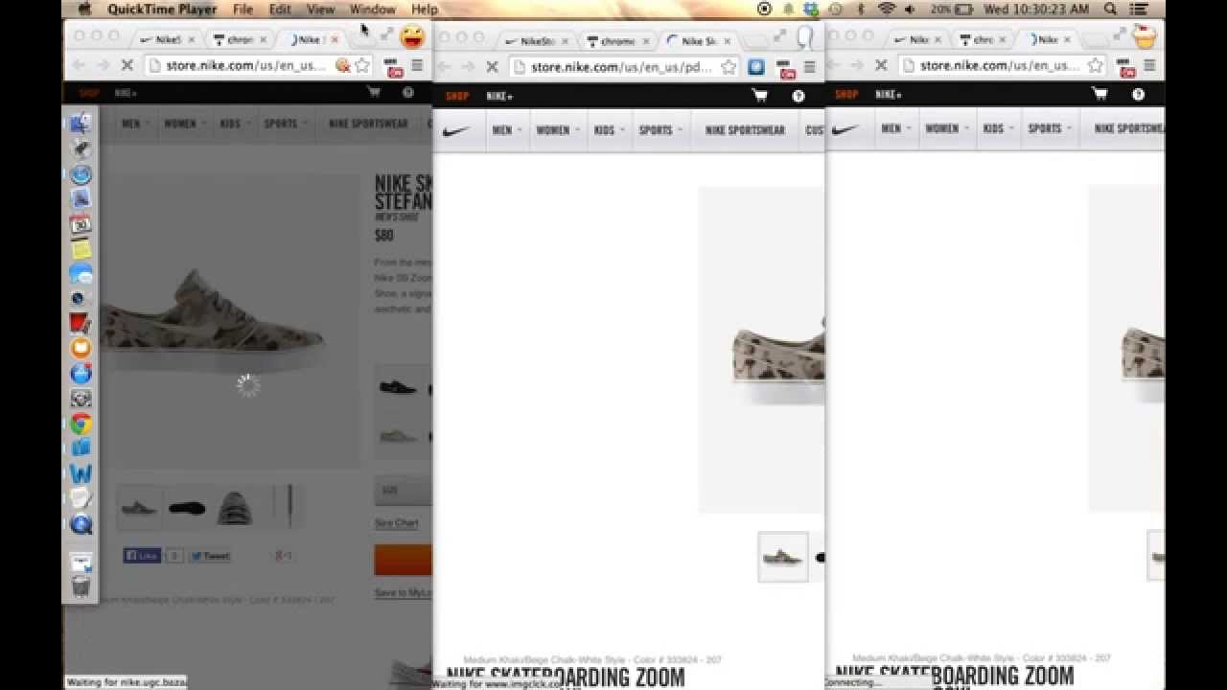Expand SPORTS dropdown in middle window
The height and width of the screenshot is (690, 1227).
[x=661, y=130]
